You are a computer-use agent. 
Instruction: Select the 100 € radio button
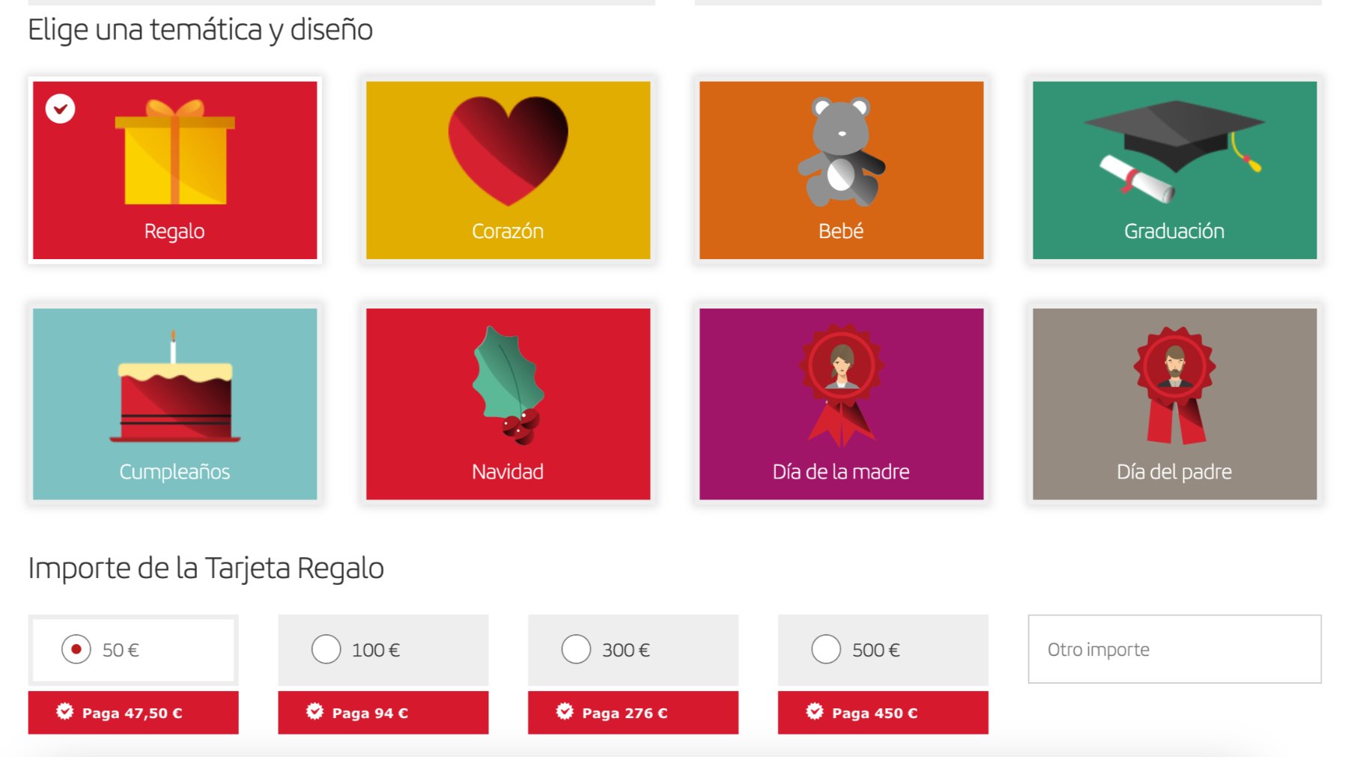326,649
